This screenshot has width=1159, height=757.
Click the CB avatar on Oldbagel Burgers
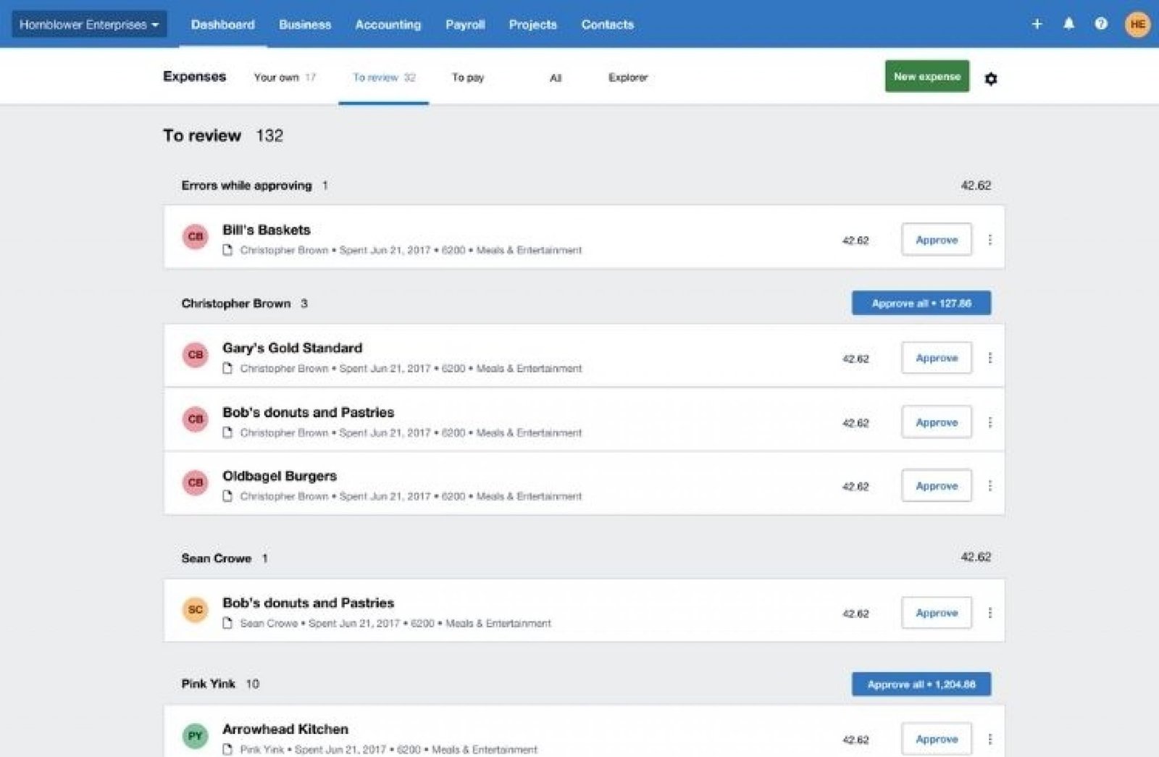tap(195, 482)
